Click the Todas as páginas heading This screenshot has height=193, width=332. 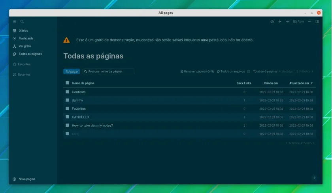point(93,56)
